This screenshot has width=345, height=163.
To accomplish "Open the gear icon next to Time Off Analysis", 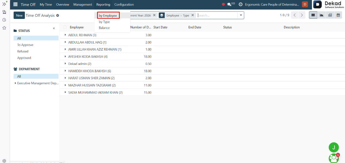I will click(57, 16).
